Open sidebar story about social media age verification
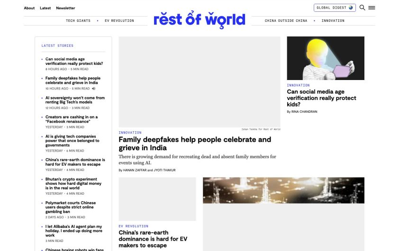This screenshot has height=251, width=399. 74,61
